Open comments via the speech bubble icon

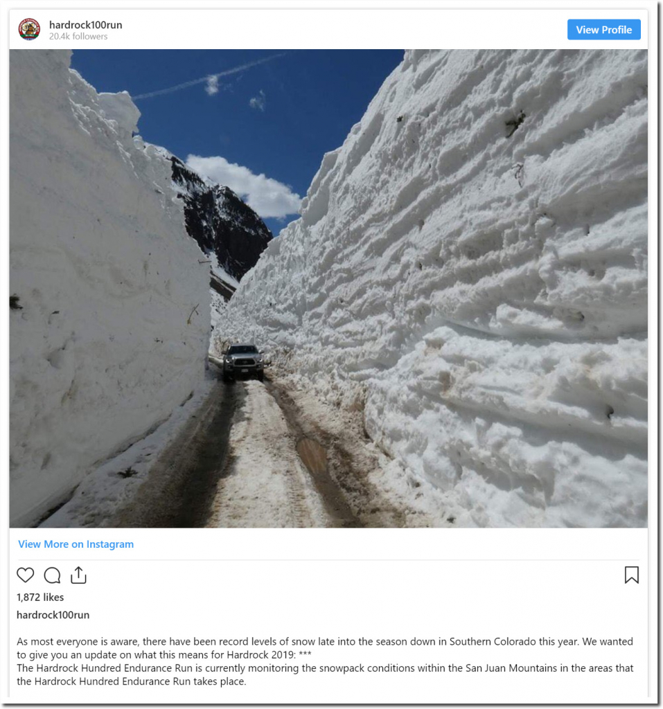(52, 575)
